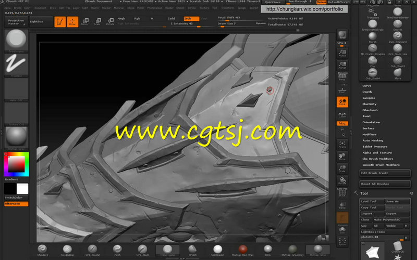Click the Rotate view icon on right shelf
Viewport: 417px width, 260px height.
342,180
